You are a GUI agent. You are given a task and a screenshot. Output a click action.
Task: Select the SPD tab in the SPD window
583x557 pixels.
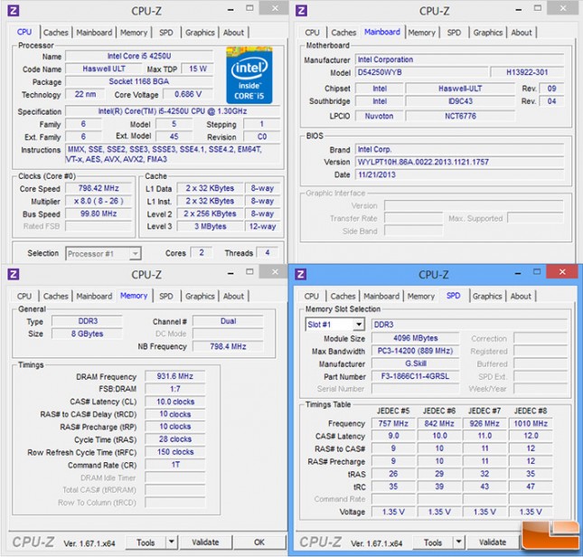[x=453, y=296]
